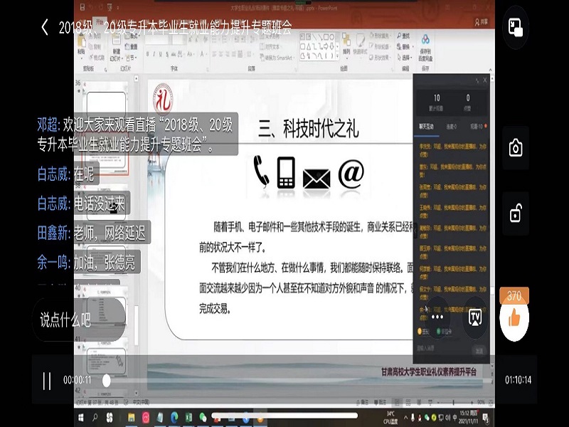
Task: Pause the video playback
Action: pos(46,380)
